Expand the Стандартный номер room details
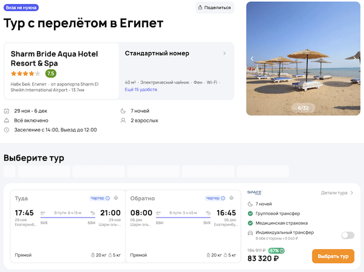This screenshot has height=272, width=364. point(224,53)
